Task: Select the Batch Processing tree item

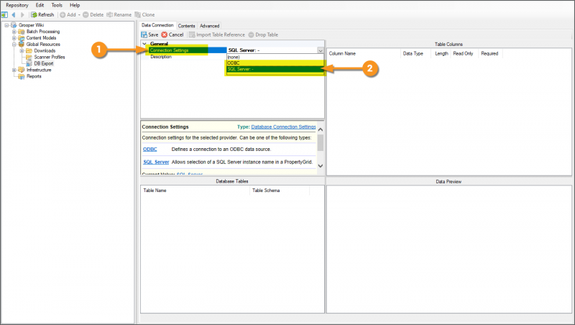Action: pyautogui.click(x=43, y=32)
